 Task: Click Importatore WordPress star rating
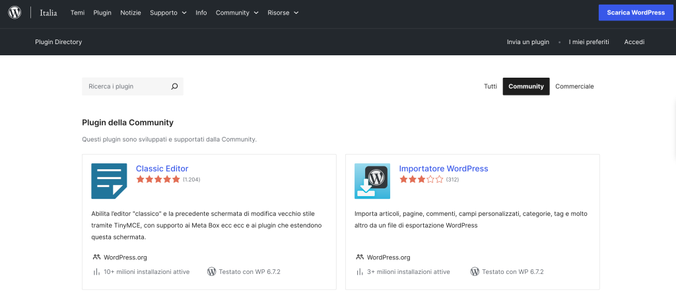tap(421, 179)
